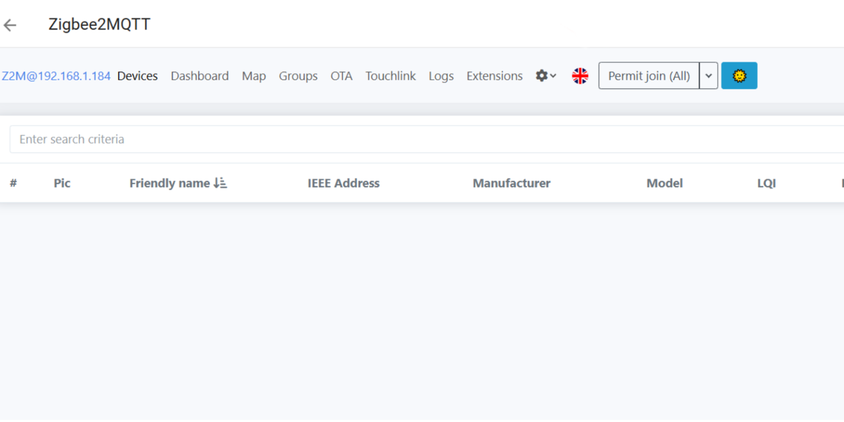View the Logs page

point(441,76)
